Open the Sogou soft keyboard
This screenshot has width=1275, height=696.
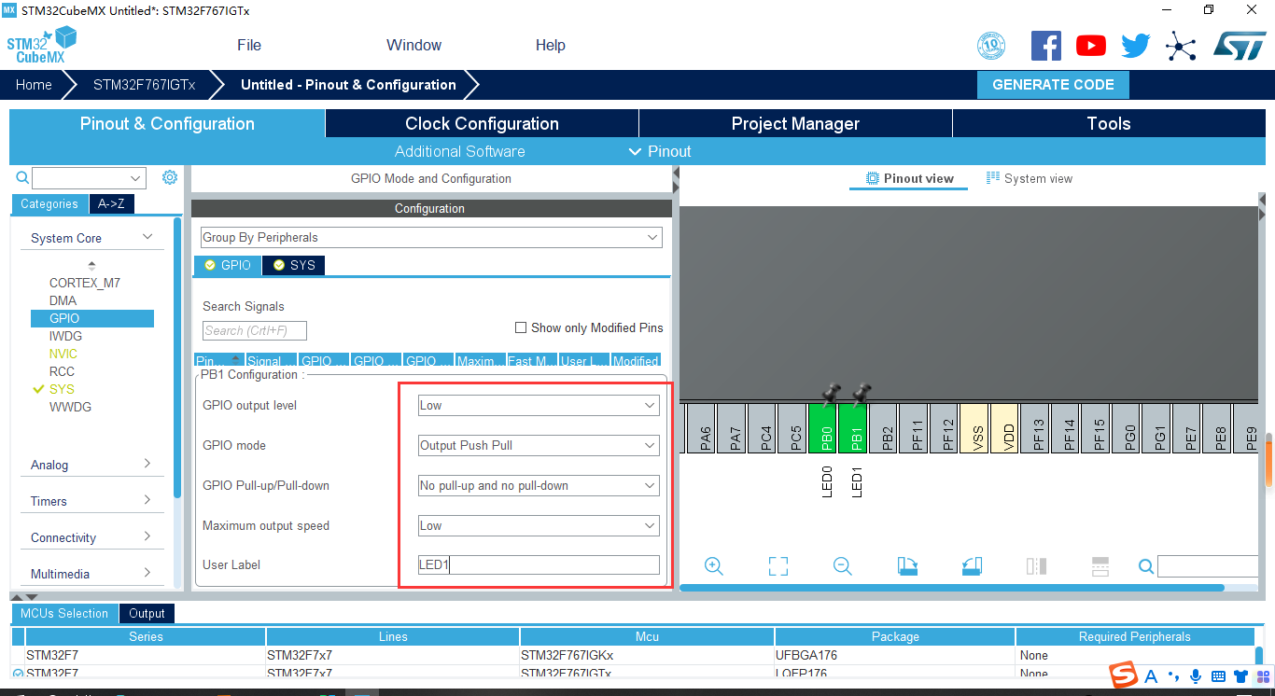click(1218, 676)
